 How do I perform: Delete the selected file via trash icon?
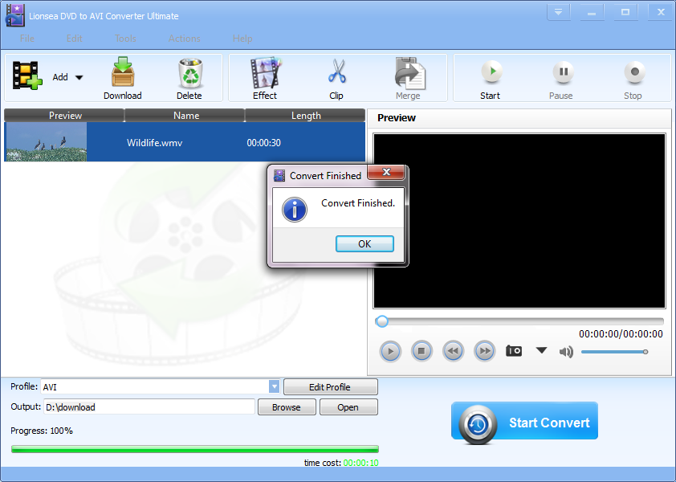click(x=189, y=78)
